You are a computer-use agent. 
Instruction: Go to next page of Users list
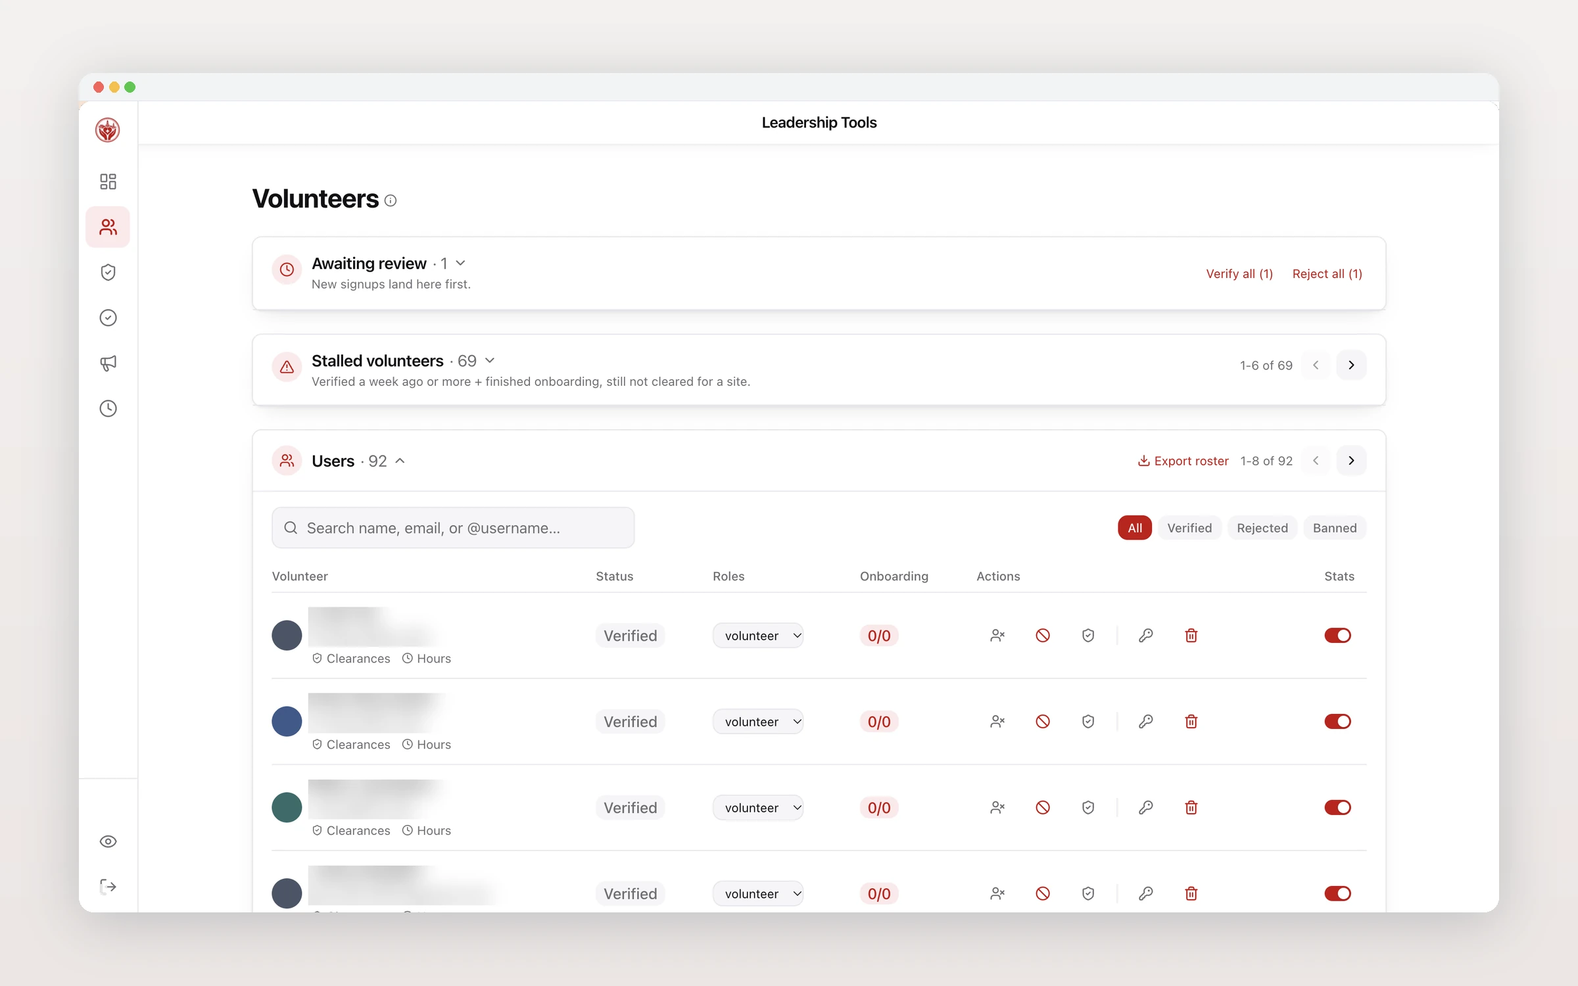(1351, 461)
